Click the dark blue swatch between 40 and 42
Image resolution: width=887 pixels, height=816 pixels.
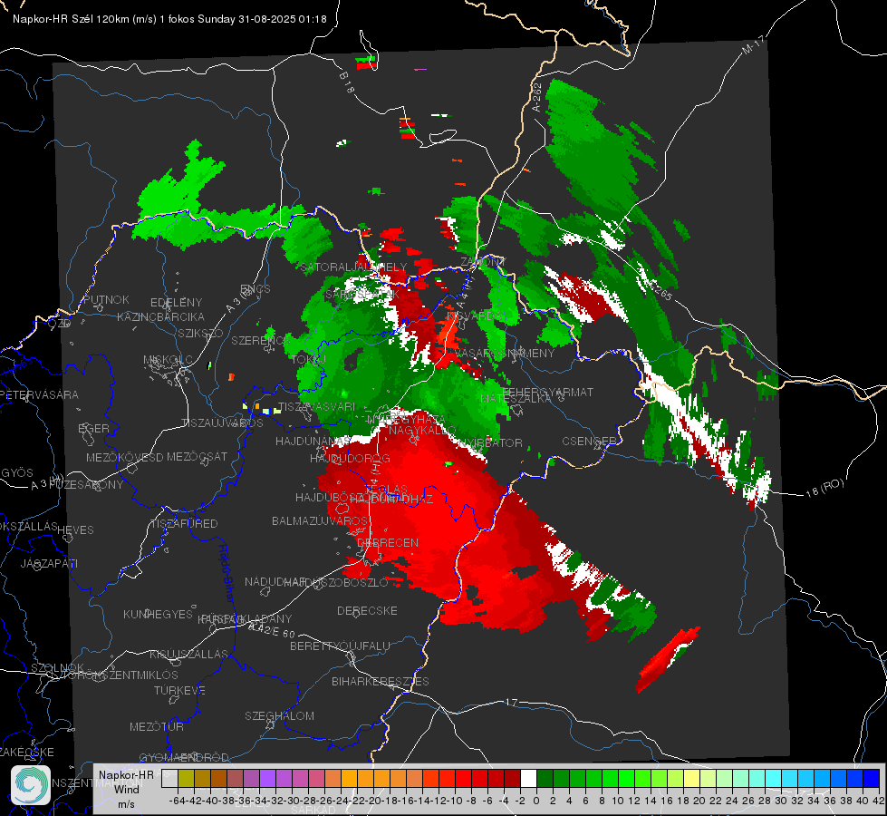(872, 779)
